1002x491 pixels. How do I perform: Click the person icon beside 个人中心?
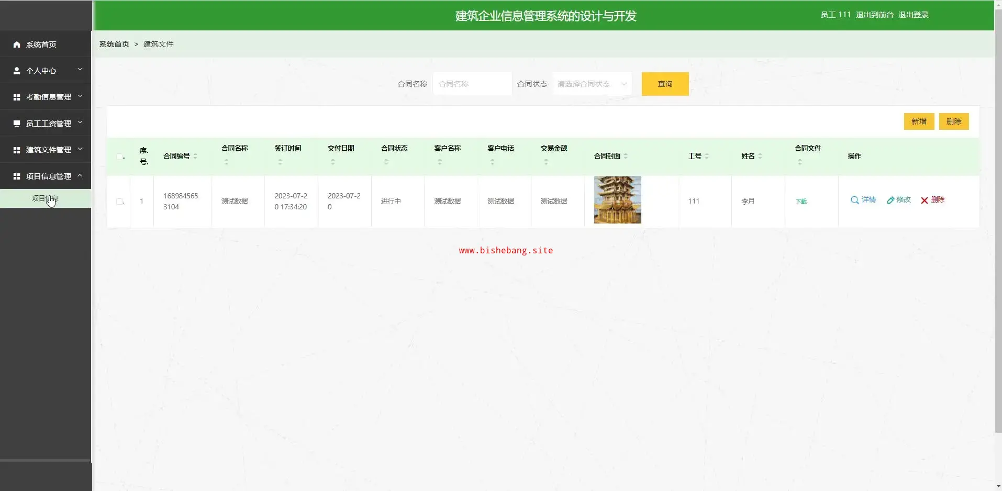click(17, 71)
